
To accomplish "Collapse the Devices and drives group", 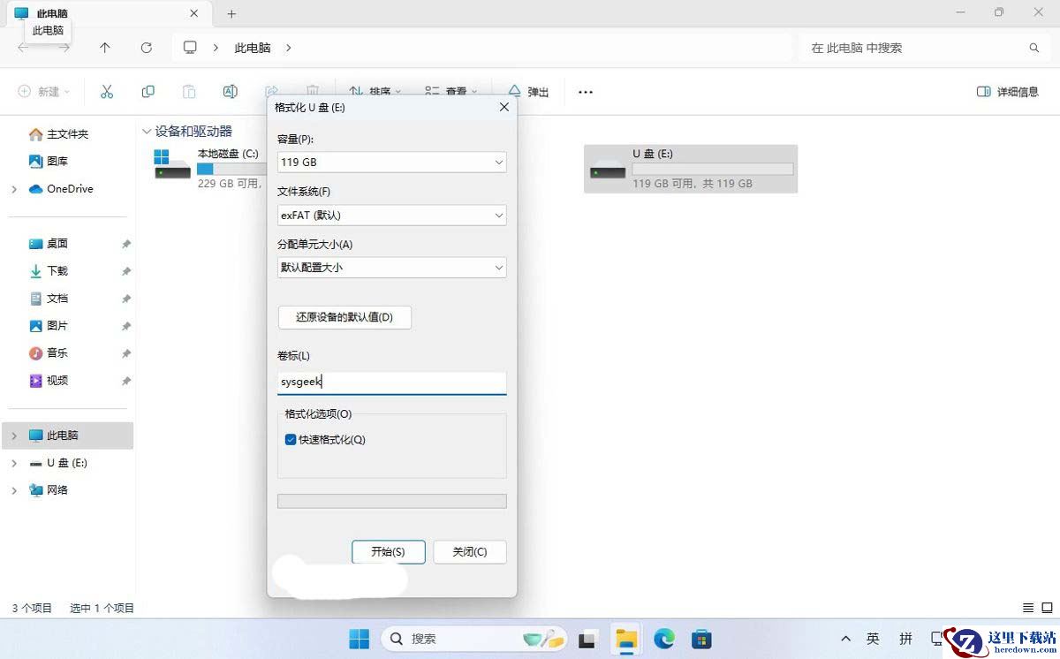I will 147,132.
